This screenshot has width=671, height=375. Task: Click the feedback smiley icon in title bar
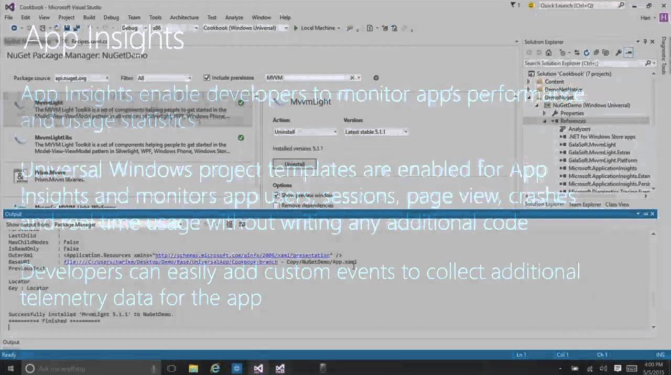point(531,5)
